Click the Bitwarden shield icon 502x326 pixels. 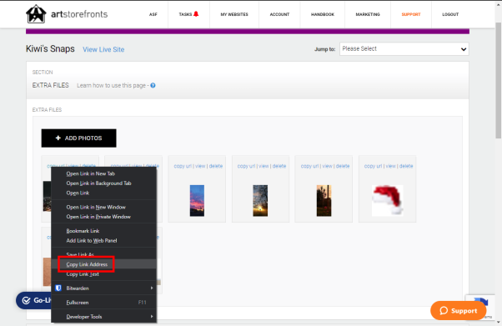(x=58, y=288)
